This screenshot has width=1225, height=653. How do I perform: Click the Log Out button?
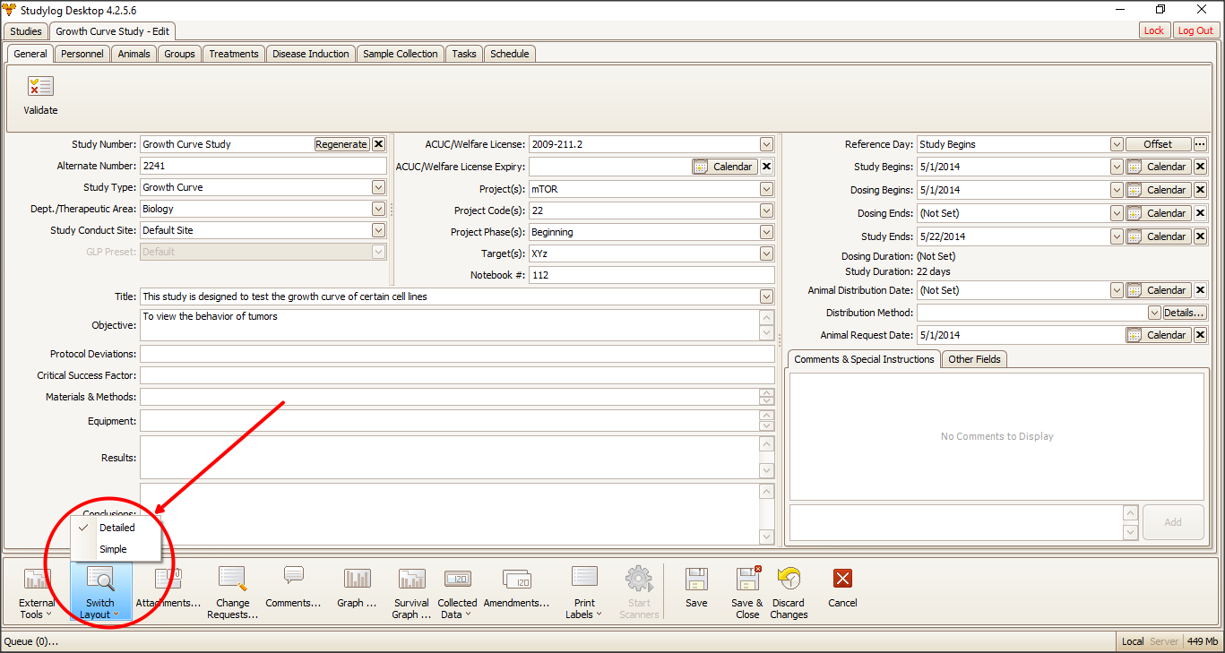[x=1195, y=30]
